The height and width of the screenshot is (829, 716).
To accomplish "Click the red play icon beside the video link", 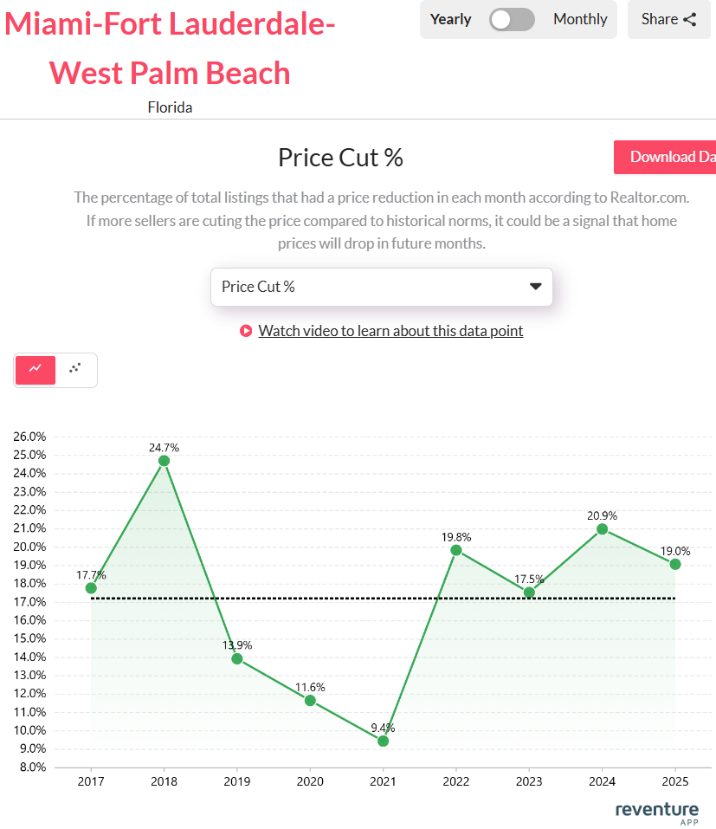I will click(246, 331).
